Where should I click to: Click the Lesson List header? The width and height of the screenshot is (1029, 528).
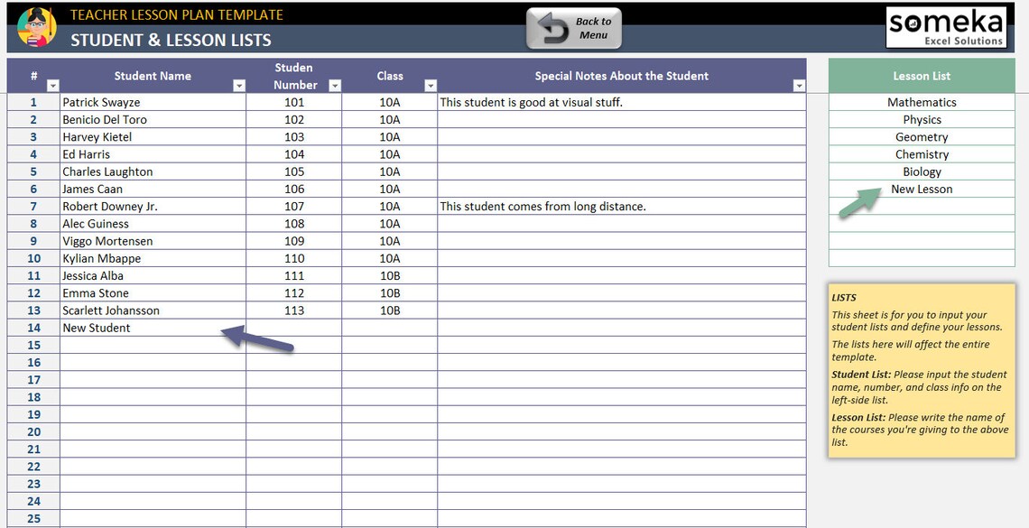[922, 76]
